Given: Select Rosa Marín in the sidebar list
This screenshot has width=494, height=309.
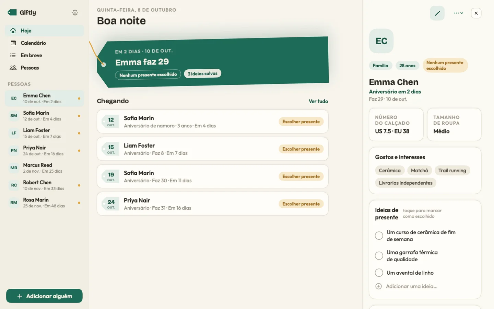Looking at the screenshot, I should click(45, 203).
